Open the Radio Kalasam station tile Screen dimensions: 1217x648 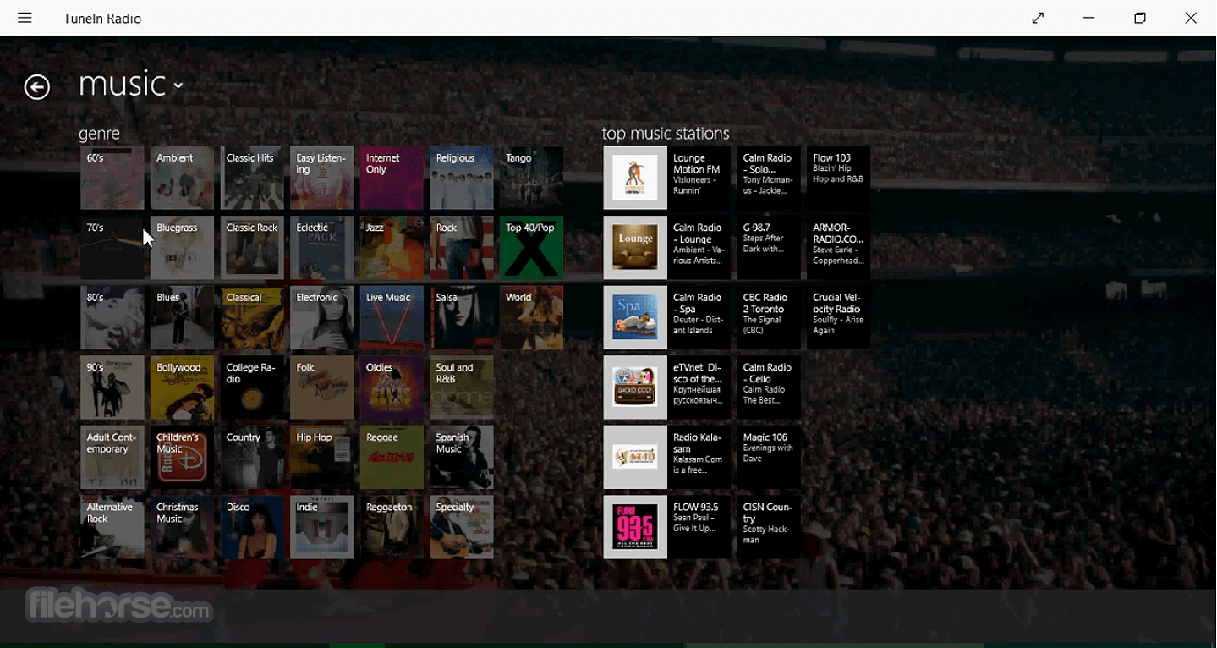[666, 458]
